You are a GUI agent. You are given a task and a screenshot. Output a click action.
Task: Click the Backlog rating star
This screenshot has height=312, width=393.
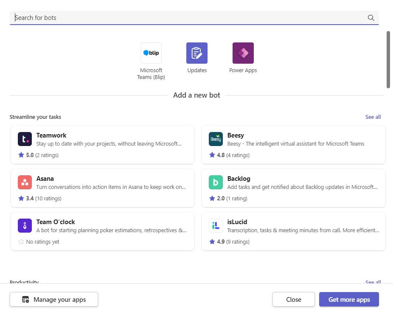coord(212,198)
